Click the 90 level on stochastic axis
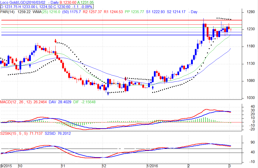This screenshot has width=258, height=168. (x=253, y=142)
